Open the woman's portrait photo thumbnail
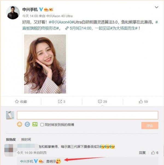The height and width of the screenshot is (165, 164). click(45, 64)
